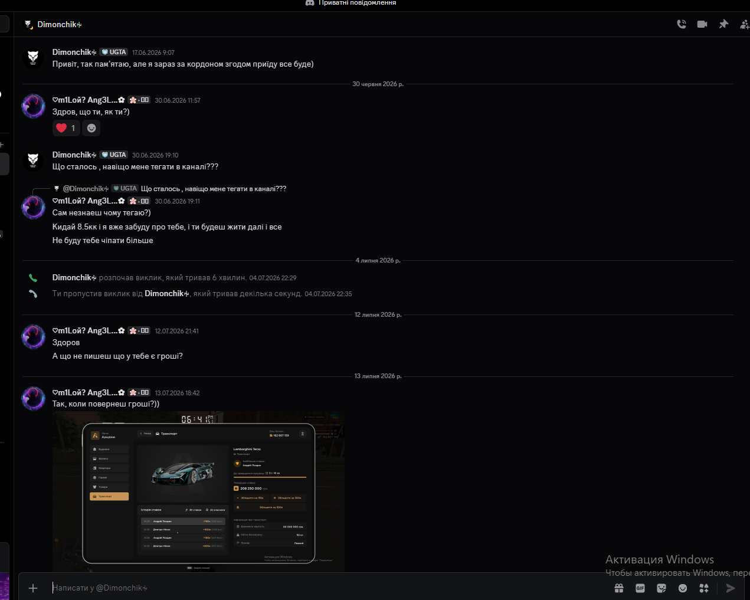Click the "Приватні повідомлення" title text
This screenshot has width=750, height=600.
coord(357,3)
